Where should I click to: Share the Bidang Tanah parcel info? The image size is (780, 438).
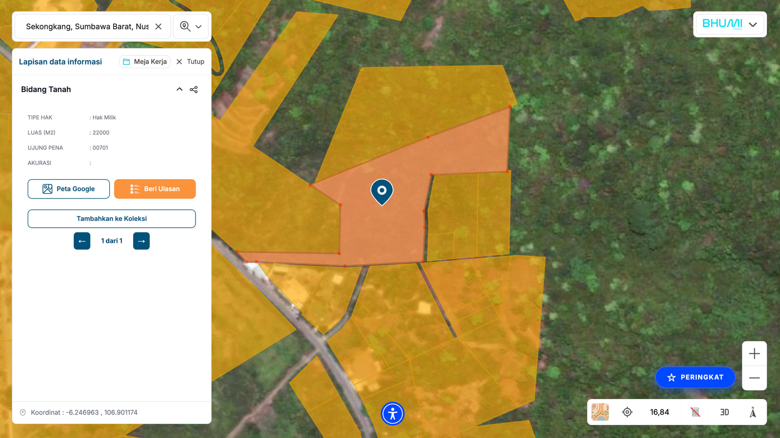194,90
